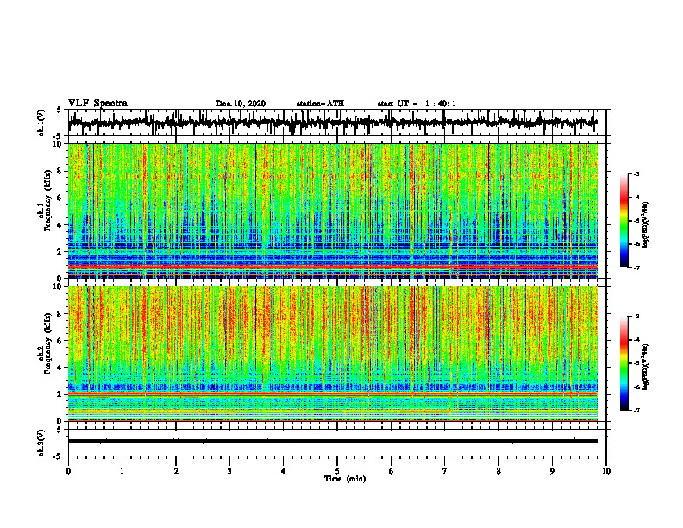The height and width of the screenshot is (528, 683).
Task: Select the "Time (min)" axis title
Action: click(345, 479)
